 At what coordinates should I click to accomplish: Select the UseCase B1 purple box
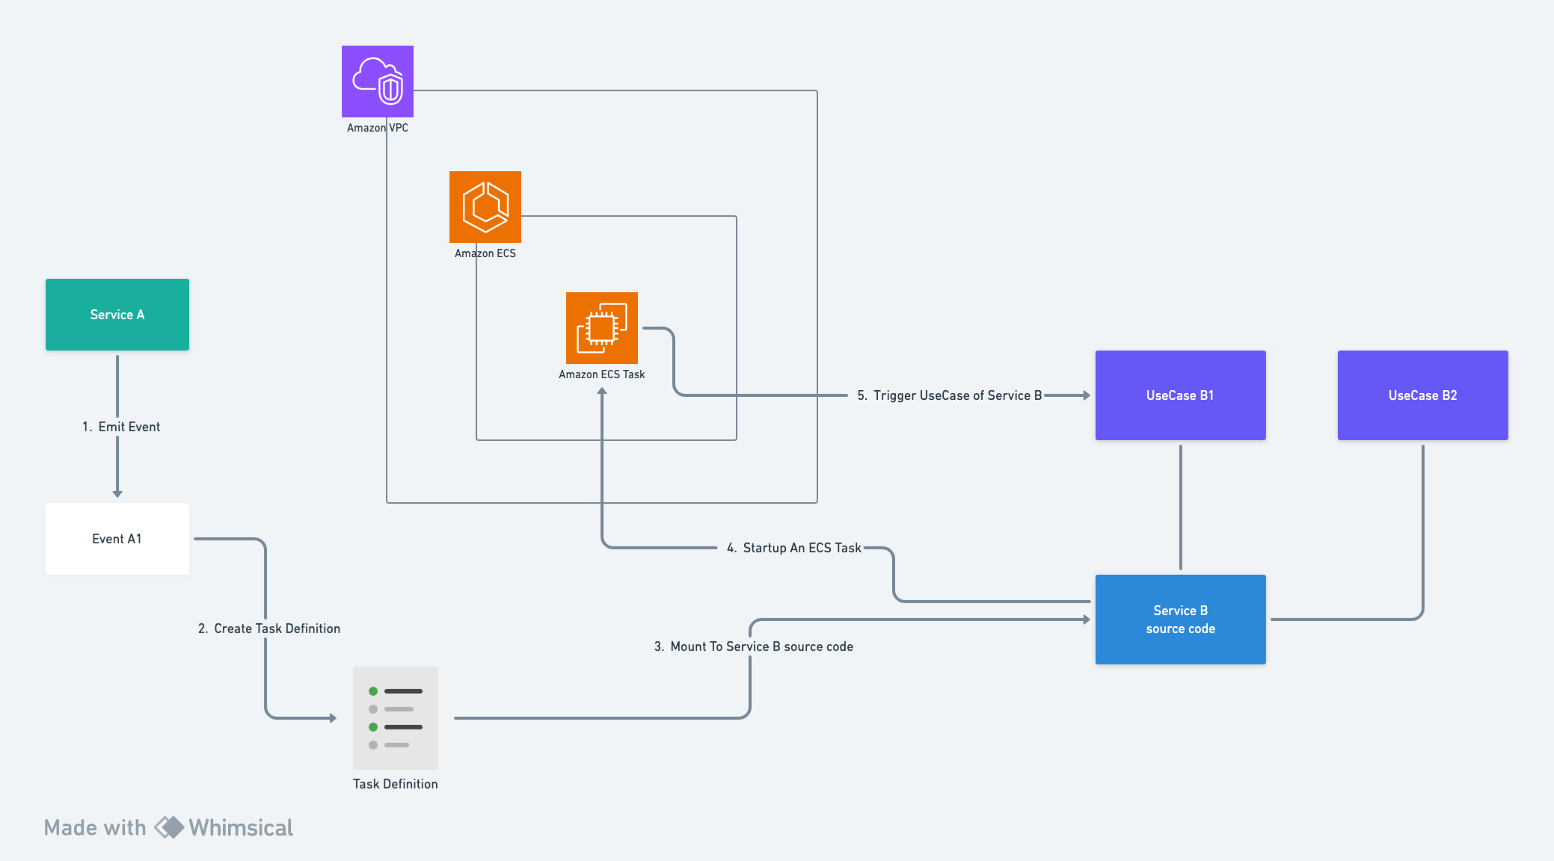(1180, 395)
